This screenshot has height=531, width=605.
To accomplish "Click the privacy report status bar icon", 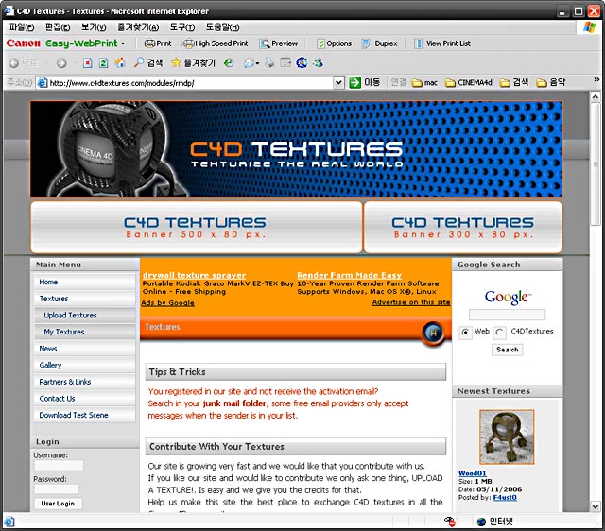I will (x=450, y=522).
